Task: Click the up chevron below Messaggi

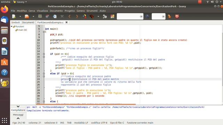Action: pos(18,118)
